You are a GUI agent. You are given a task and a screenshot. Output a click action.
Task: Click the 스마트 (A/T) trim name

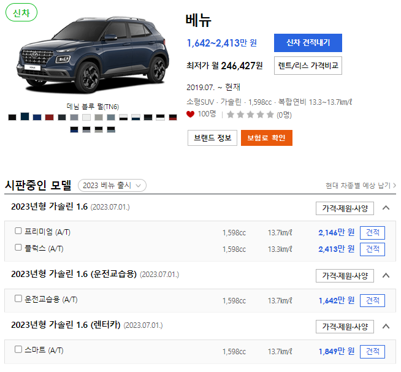tap(44, 351)
